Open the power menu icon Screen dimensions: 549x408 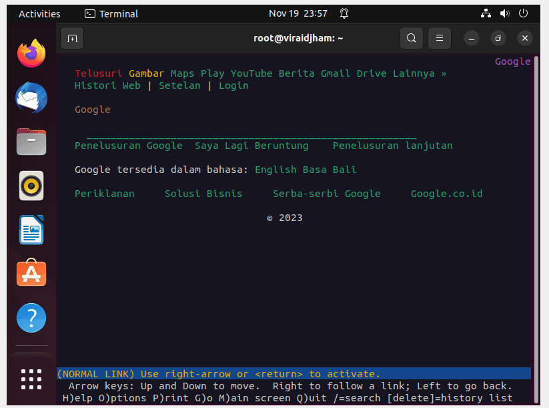click(523, 13)
